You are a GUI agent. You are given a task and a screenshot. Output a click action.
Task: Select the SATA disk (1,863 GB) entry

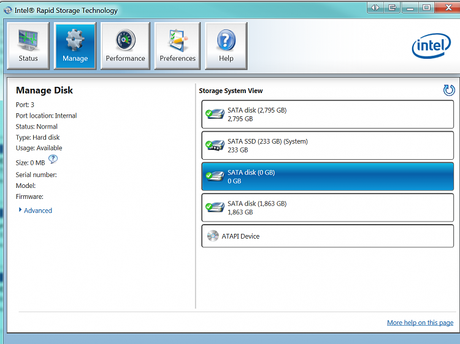coord(328,208)
